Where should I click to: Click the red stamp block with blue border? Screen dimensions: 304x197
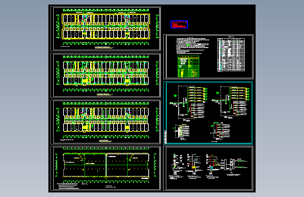click(x=179, y=25)
